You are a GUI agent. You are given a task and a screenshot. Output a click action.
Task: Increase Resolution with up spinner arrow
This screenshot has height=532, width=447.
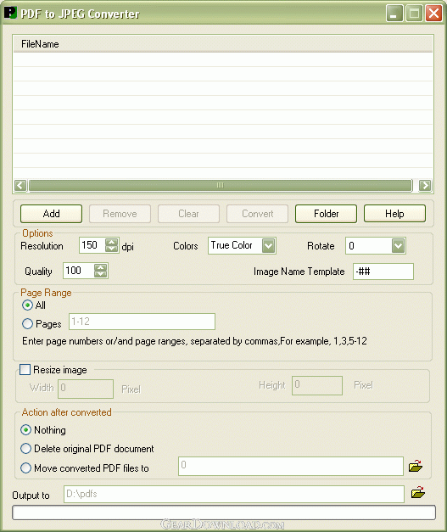[x=112, y=242]
